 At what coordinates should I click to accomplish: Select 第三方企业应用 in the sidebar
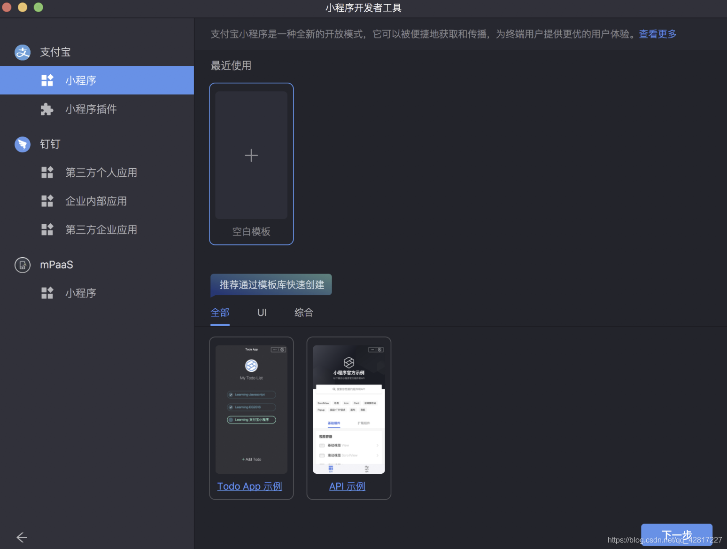pyautogui.click(x=101, y=229)
